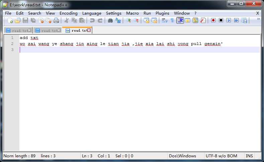Image resolution: width=264 pixels, height=162 pixels.
Task: Click "Sel : 0 | 0" in the status bar
Action: tap(124, 156)
